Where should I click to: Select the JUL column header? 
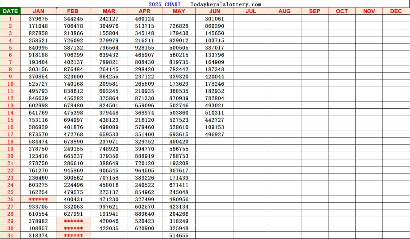tap(251, 11)
